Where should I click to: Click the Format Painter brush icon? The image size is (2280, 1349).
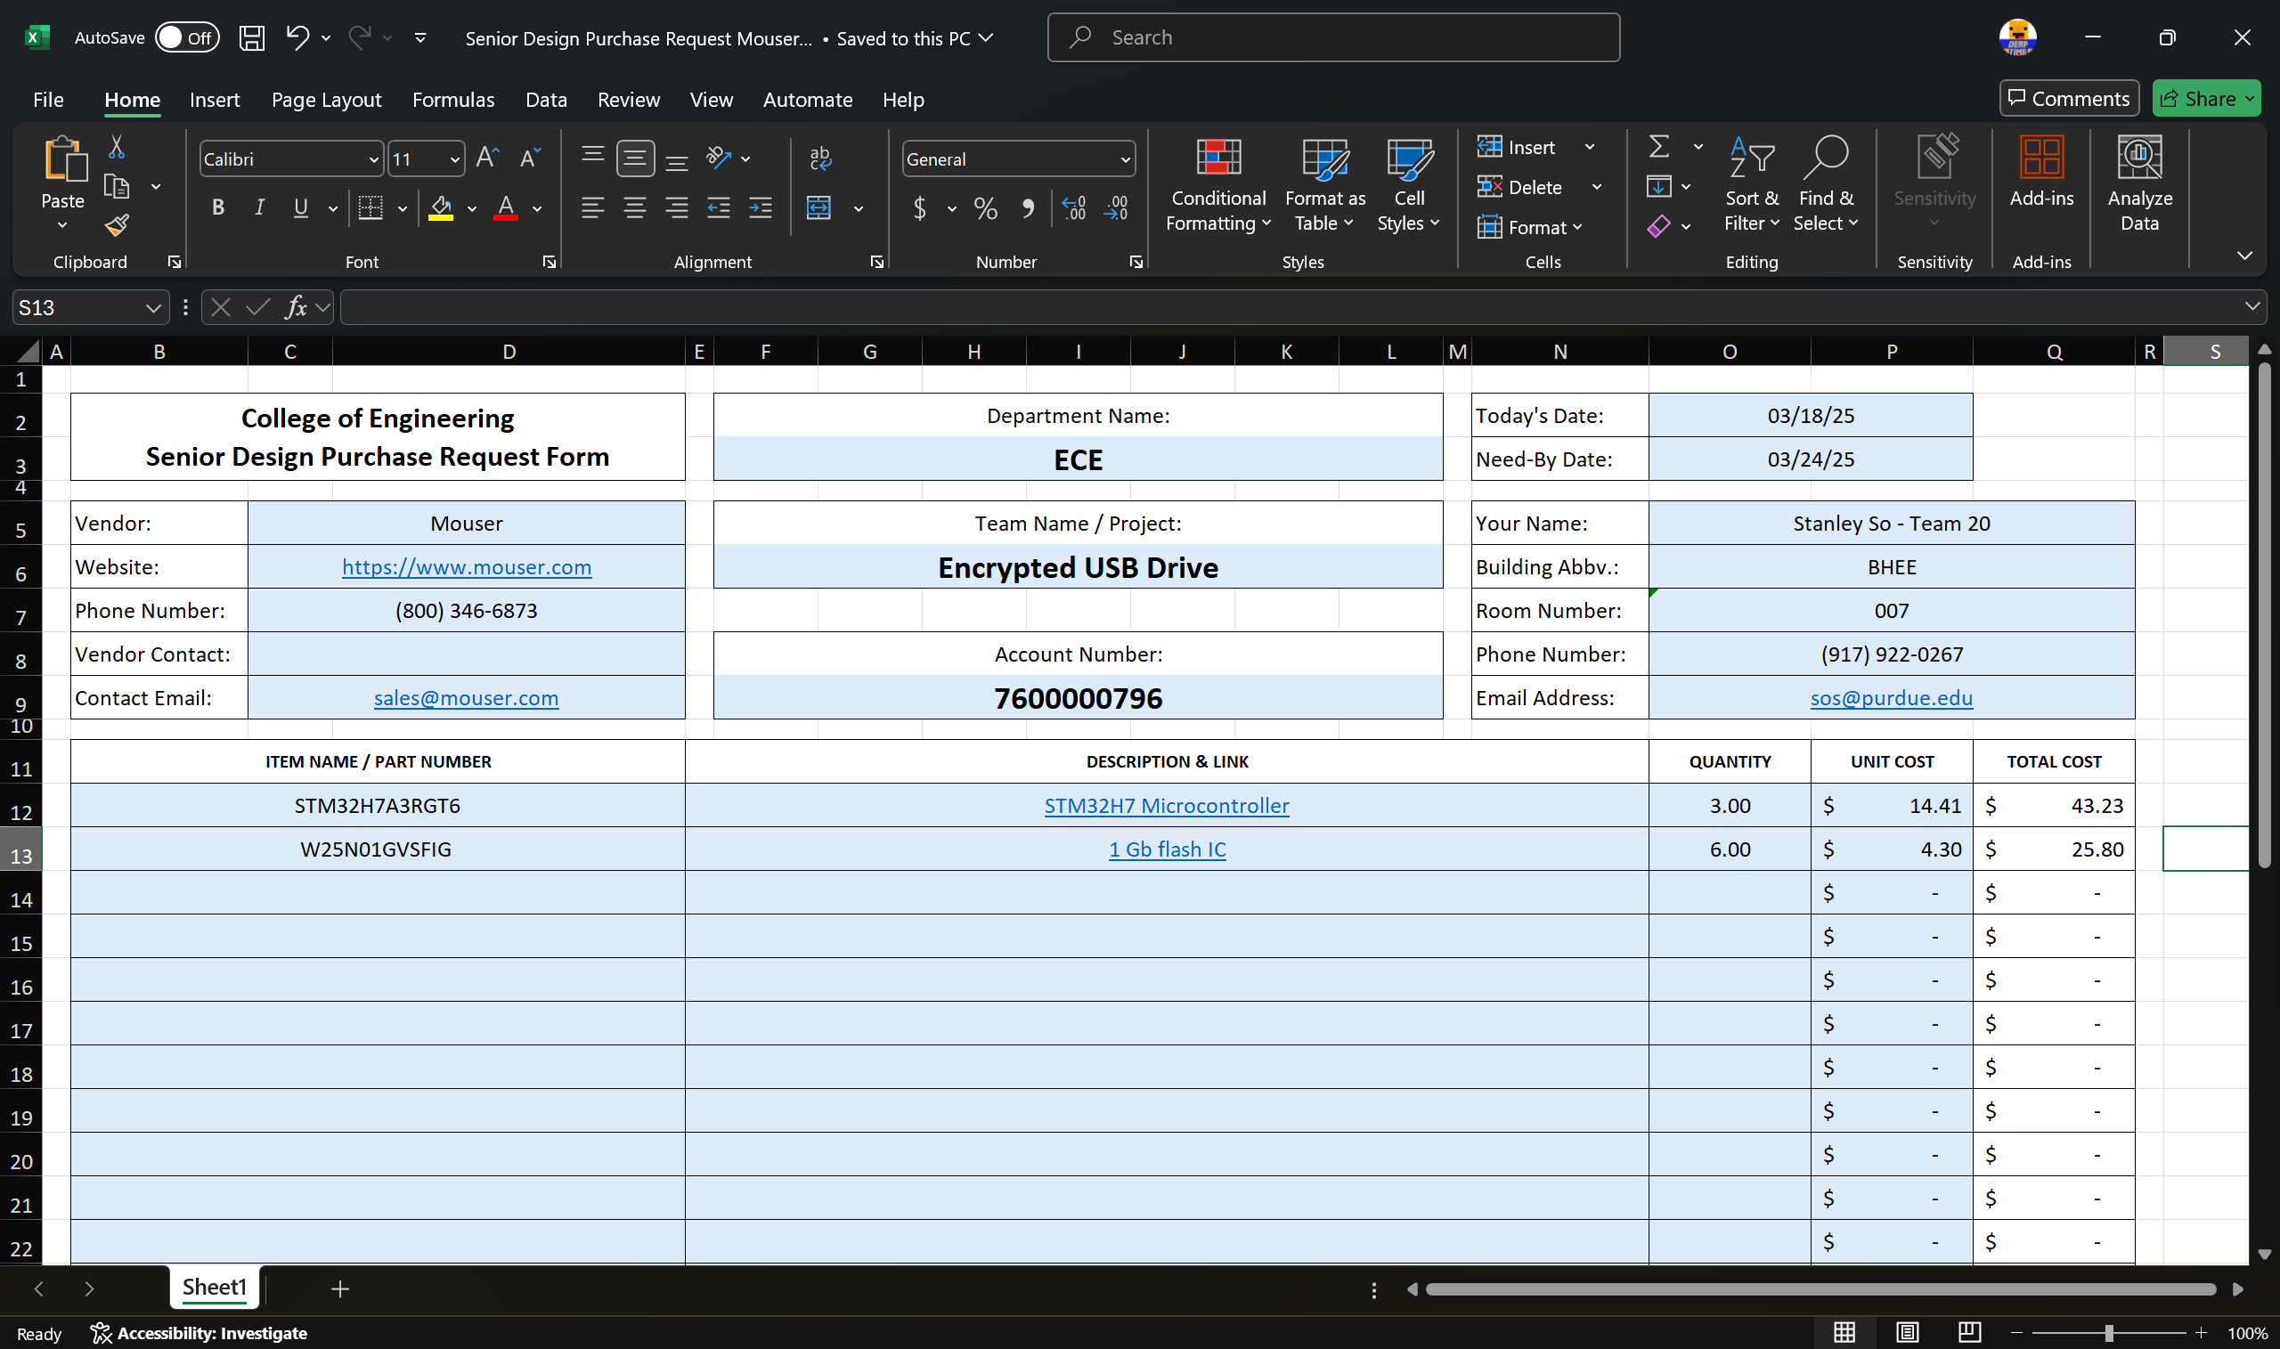click(117, 225)
